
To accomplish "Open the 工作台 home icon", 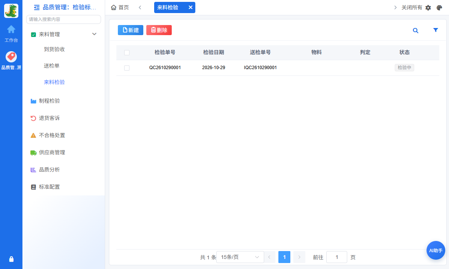I will tap(11, 29).
